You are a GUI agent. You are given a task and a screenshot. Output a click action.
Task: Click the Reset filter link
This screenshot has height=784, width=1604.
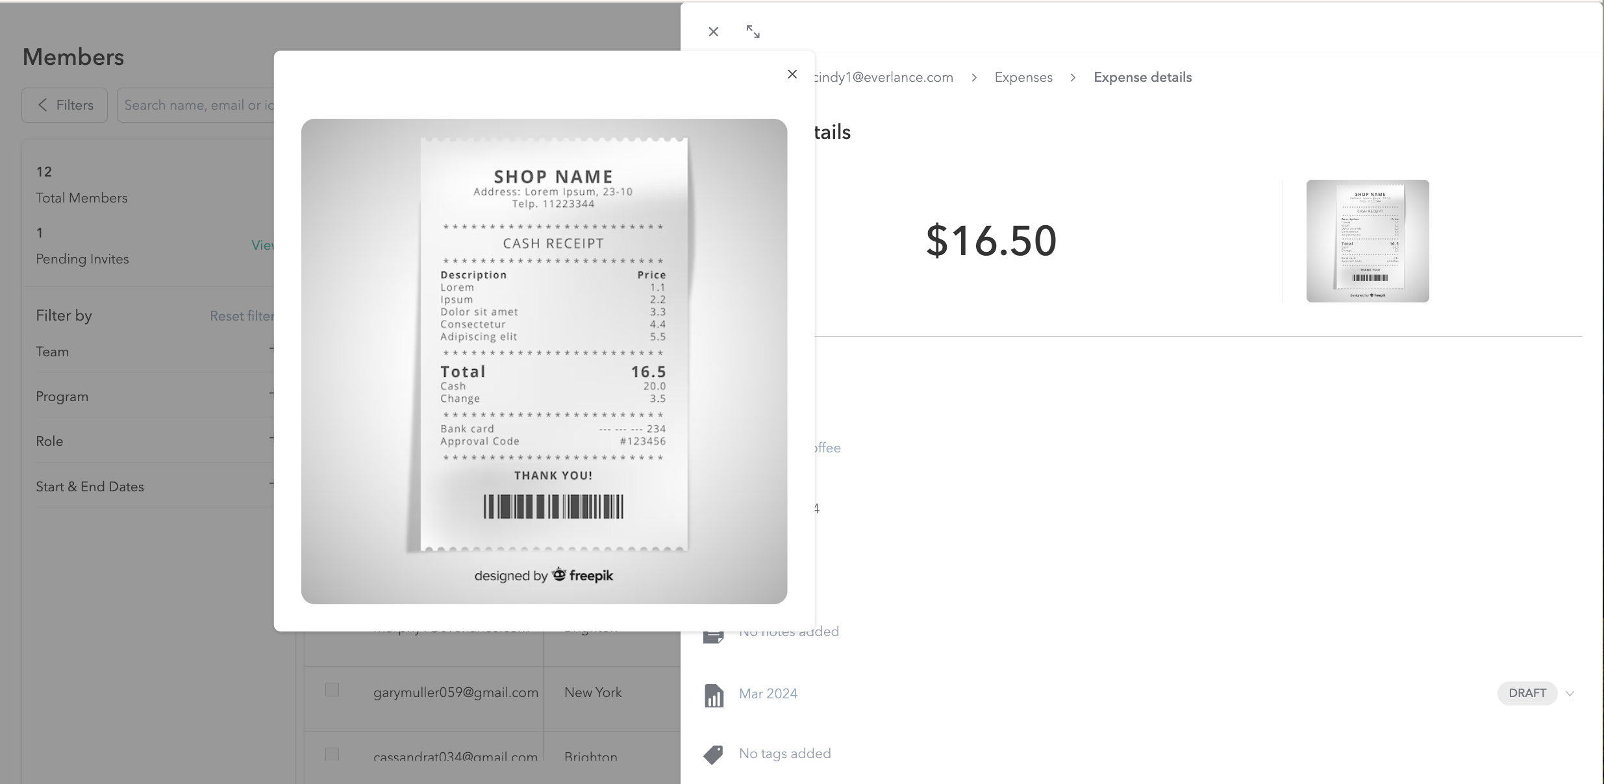(x=242, y=316)
